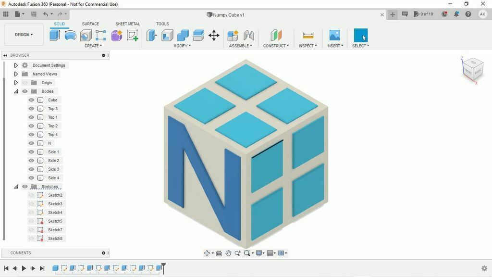
Task: Show Sketch2 using its eye icon
Action: pyautogui.click(x=31, y=195)
